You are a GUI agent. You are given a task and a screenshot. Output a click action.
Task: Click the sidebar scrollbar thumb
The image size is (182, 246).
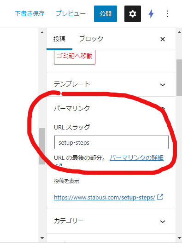tap(179, 77)
